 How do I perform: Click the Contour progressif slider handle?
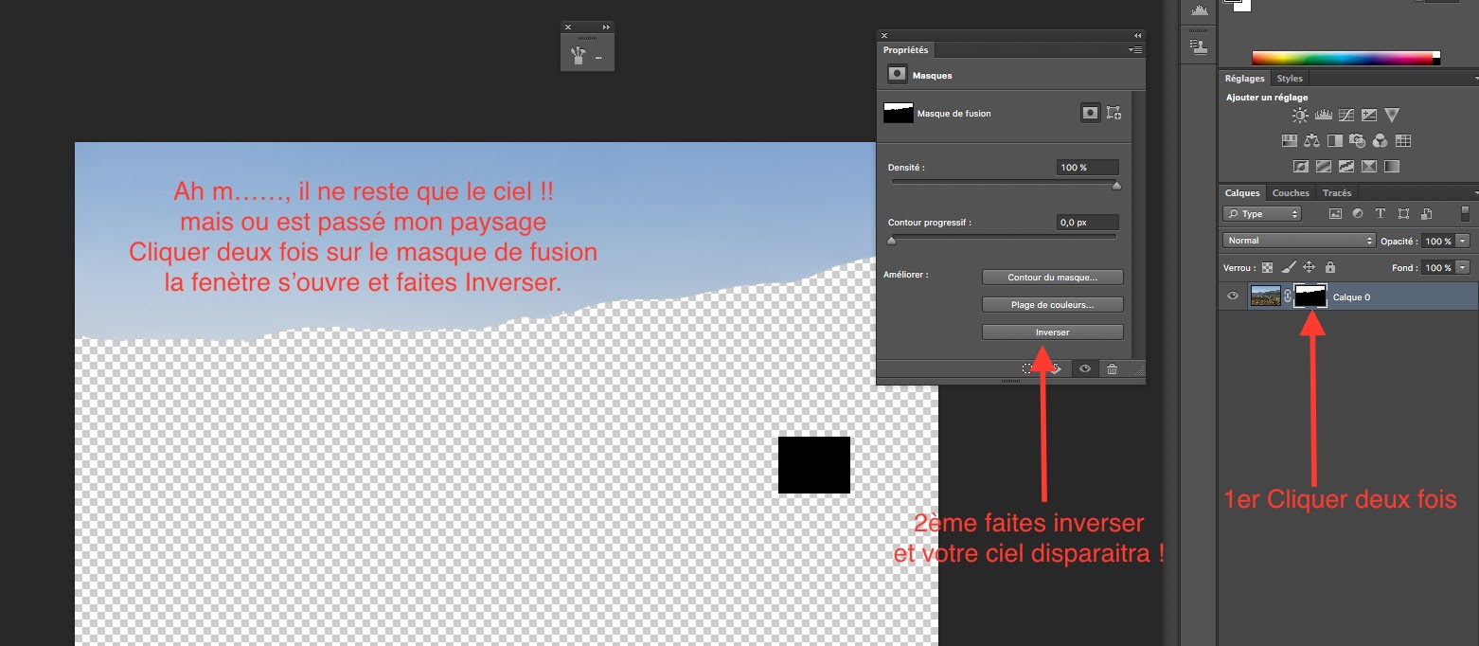(x=891, y=241)
